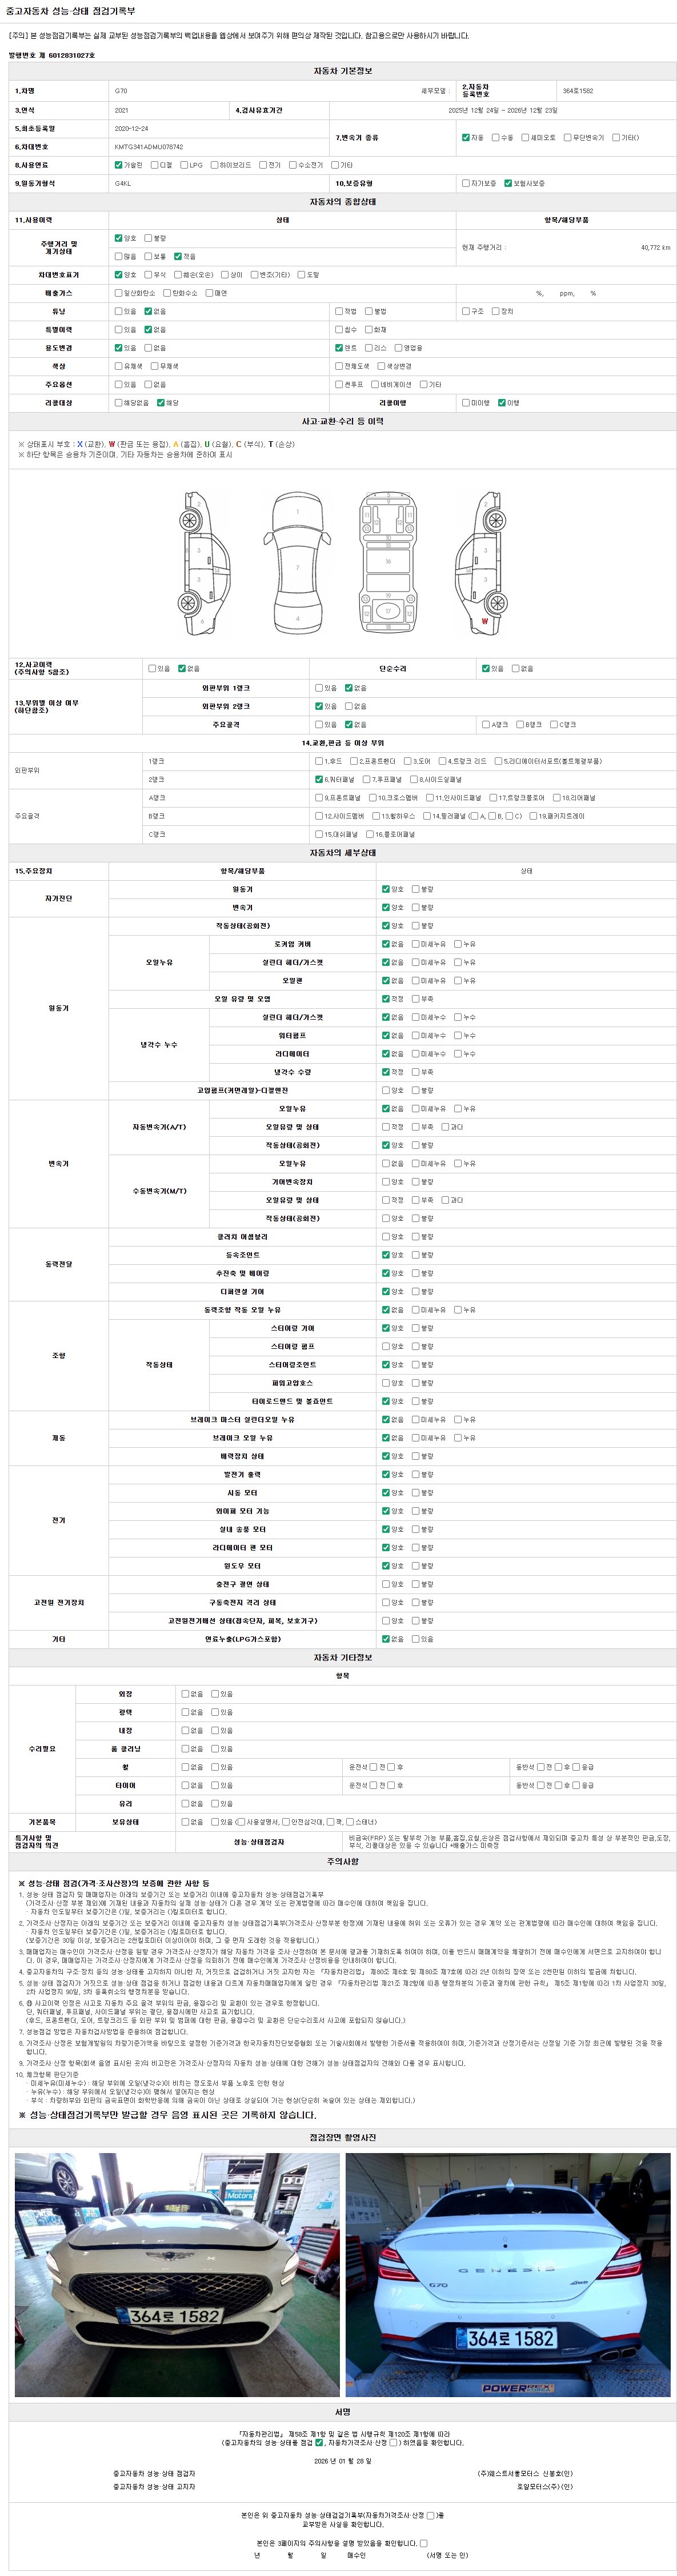This screenshot has height=2576, width=677.
Task: Click the red W mark on the diagram
Action: coord(485,621)
